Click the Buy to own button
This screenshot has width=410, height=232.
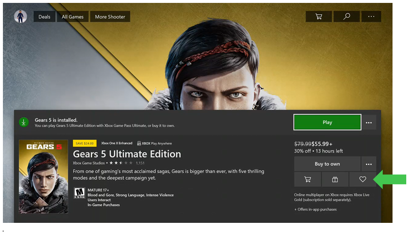tap(327, 164)
